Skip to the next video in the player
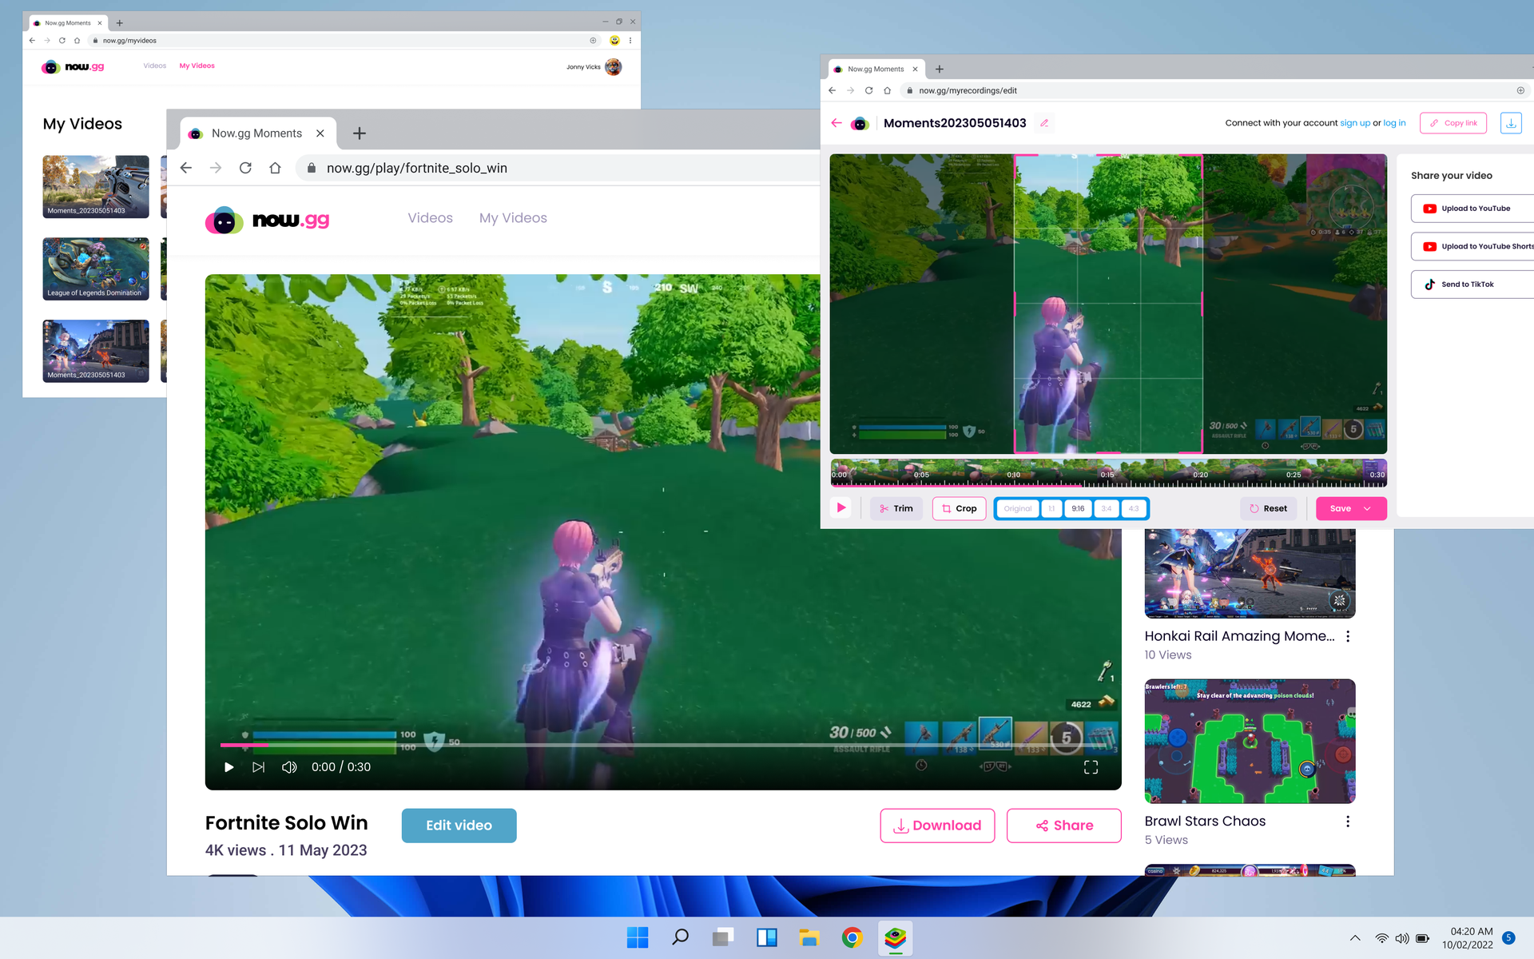The image size is (1534, 959). tap(259, 767)
